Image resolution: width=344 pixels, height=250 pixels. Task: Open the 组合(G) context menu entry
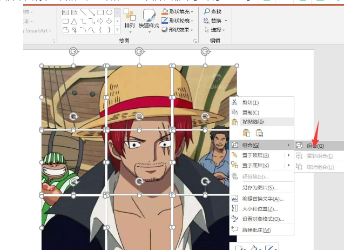261,145
